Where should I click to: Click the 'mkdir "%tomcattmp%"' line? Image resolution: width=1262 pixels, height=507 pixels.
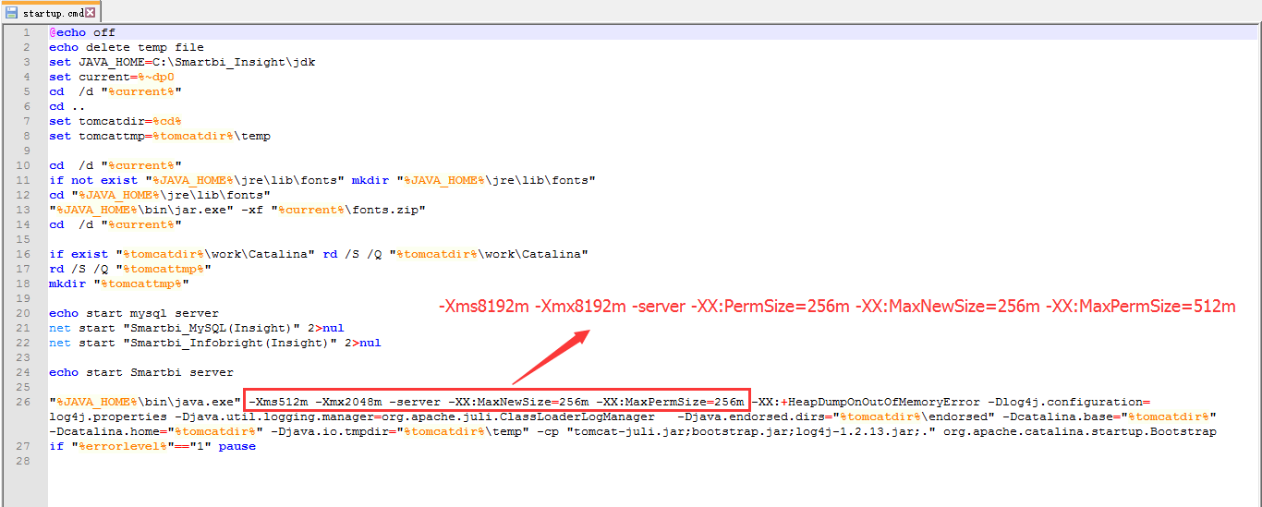pyautogui.click(x=119, y=284)
